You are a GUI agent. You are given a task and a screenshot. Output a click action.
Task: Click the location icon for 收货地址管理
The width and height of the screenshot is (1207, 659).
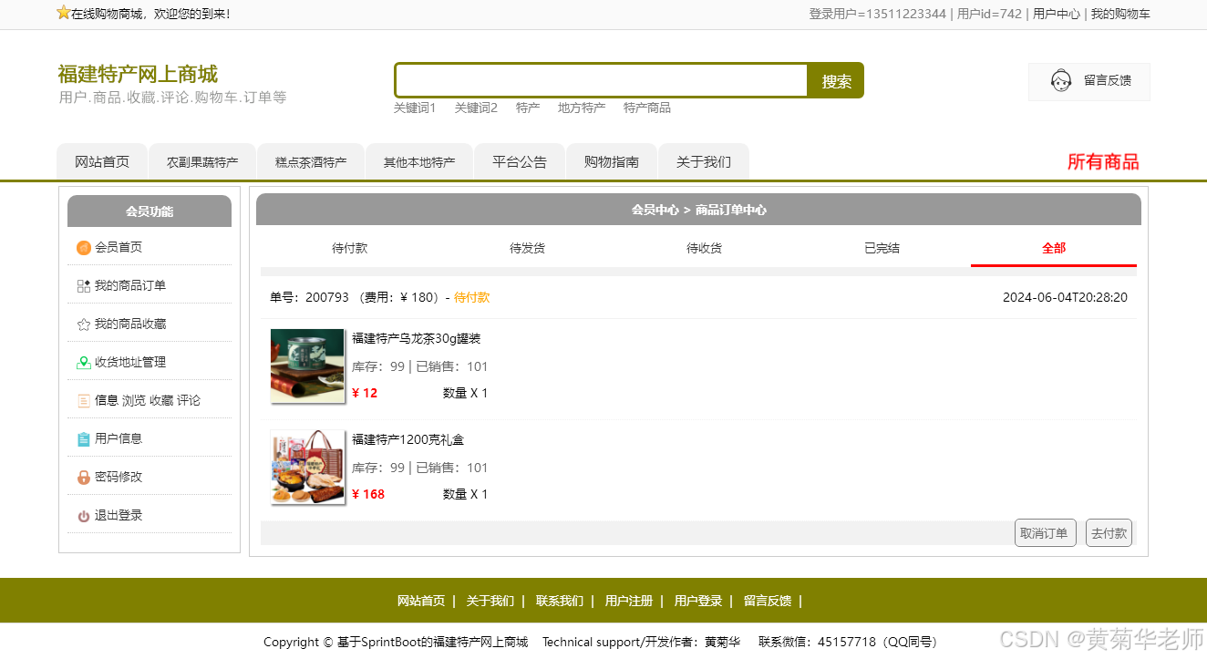click(84, 363)
